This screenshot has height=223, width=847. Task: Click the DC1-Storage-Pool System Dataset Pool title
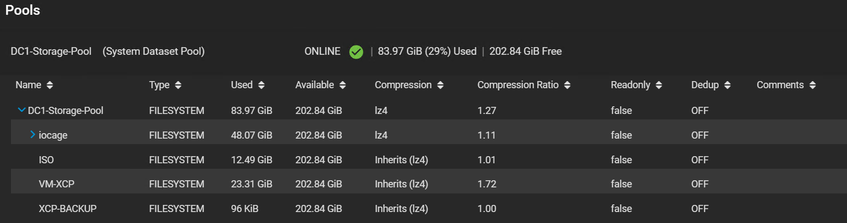pos(107,52)
